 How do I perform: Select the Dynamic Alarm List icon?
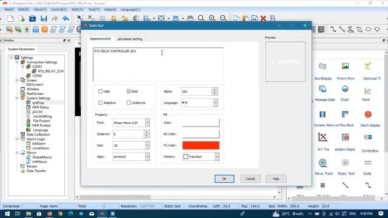[x=323, y=114]
